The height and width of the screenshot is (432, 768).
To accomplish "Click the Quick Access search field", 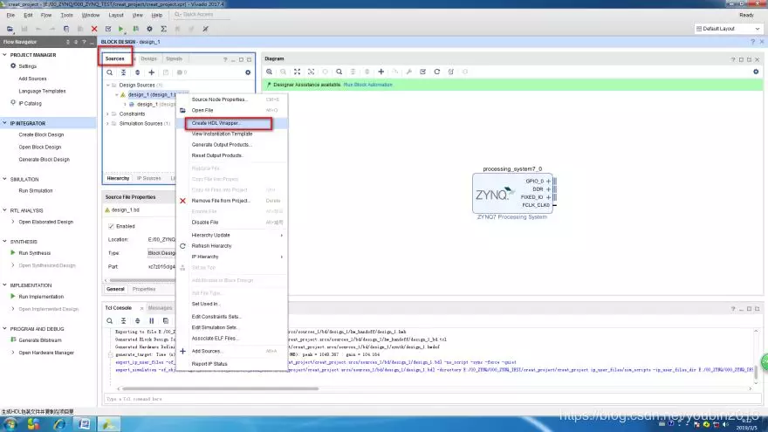I will pos(200,15).
